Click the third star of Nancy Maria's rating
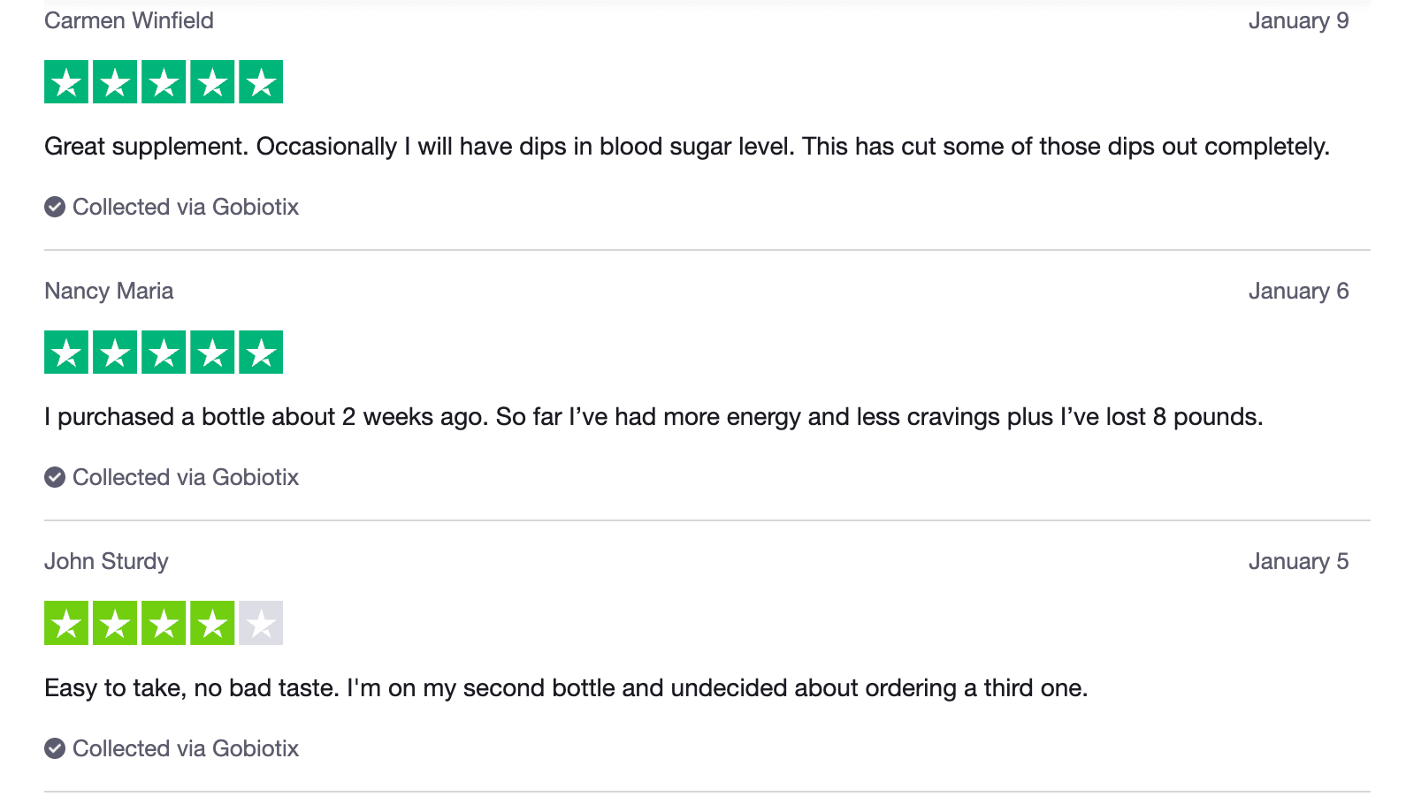This screenshot has width=1406, height=804. coord(164,353)
